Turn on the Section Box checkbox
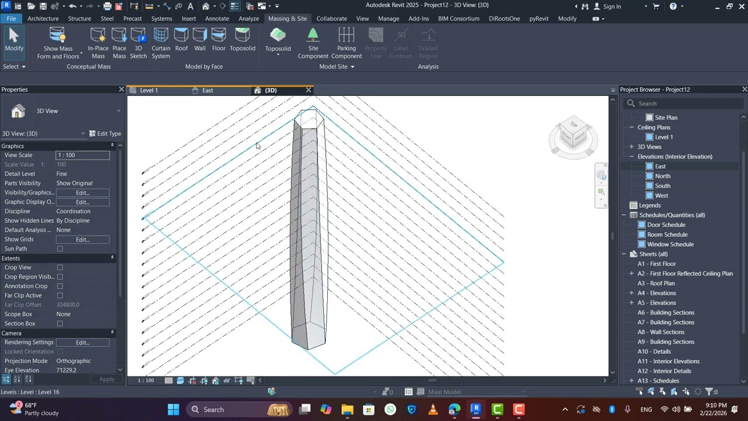 (x=60, y=324)
